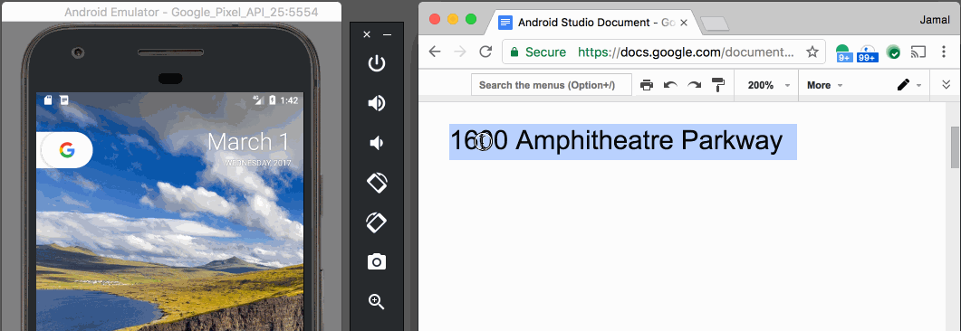Tap the SD card notification icon

pyautogui.click(x=48, y=100)
